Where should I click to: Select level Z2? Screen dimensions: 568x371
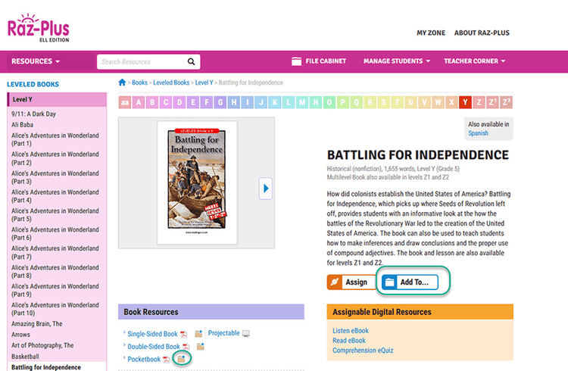pyautogui.click(x=507, y=102)
